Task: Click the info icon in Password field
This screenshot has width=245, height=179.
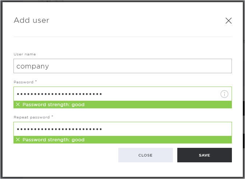Action: coord(224,94)
